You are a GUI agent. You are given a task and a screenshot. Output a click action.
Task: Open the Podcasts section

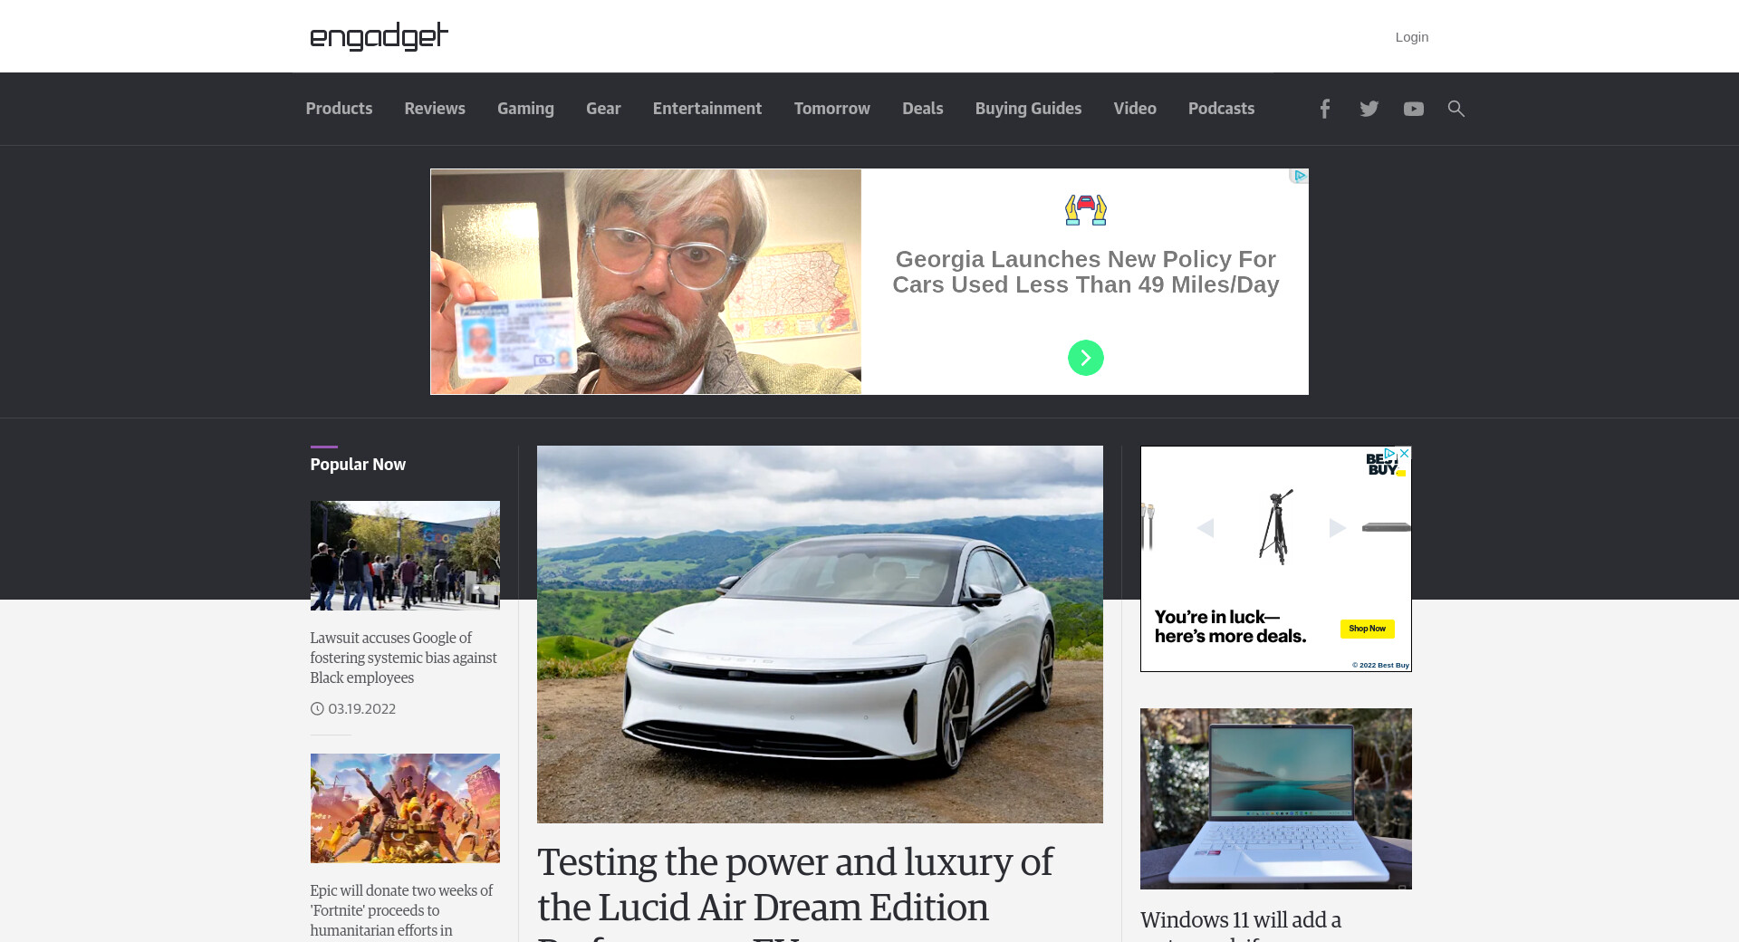[1221, 109]
